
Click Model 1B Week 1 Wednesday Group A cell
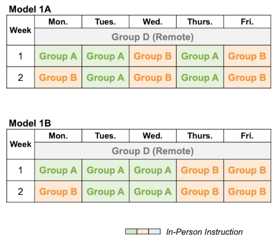(153, 170)
